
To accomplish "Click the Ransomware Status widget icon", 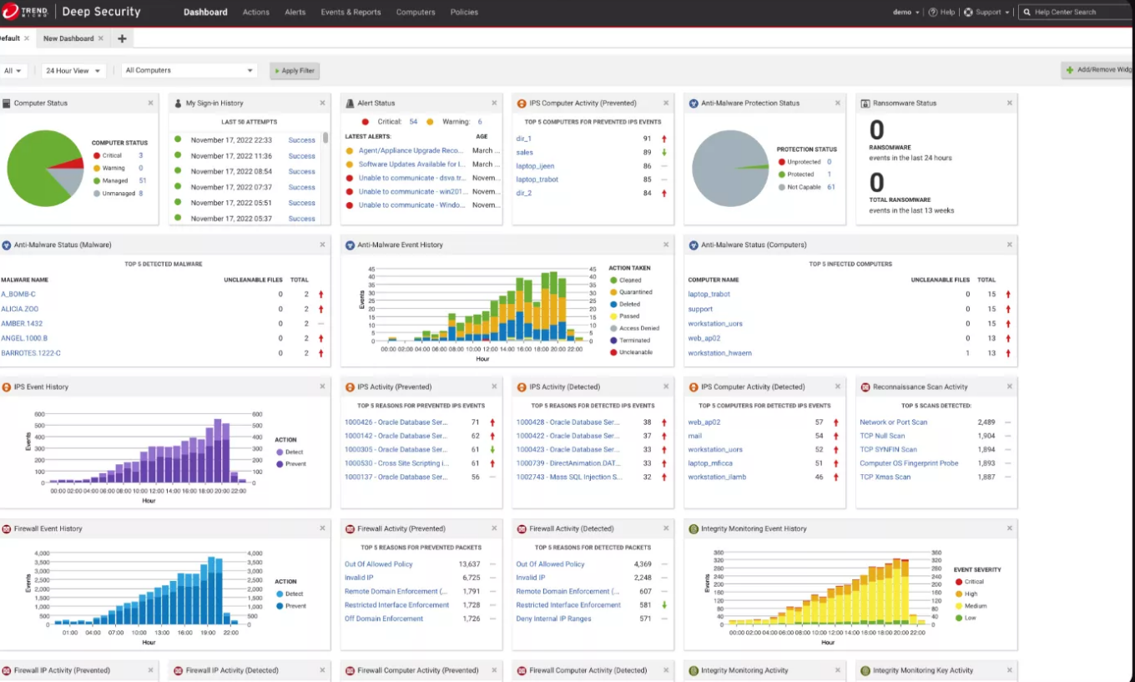I will pos(864,103).
